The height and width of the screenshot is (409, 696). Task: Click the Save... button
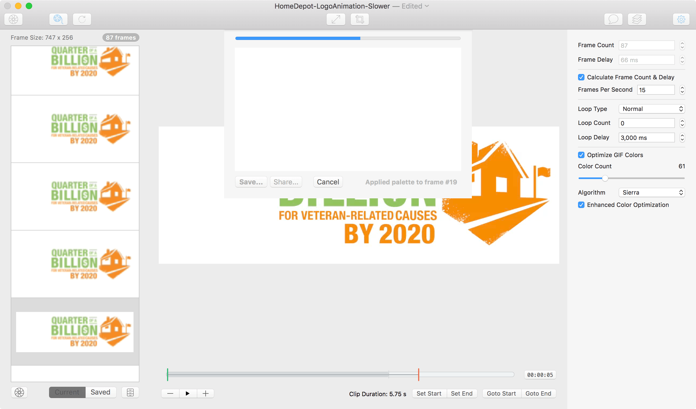pyautogui.click(x=251, y=182)
